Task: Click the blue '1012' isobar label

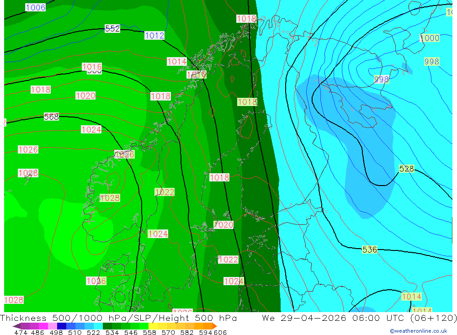Action: 154,36
